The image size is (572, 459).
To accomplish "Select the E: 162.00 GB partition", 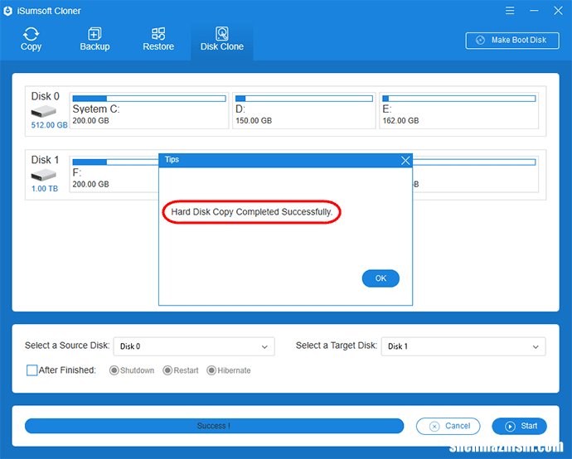I will (x=459, y=110).
